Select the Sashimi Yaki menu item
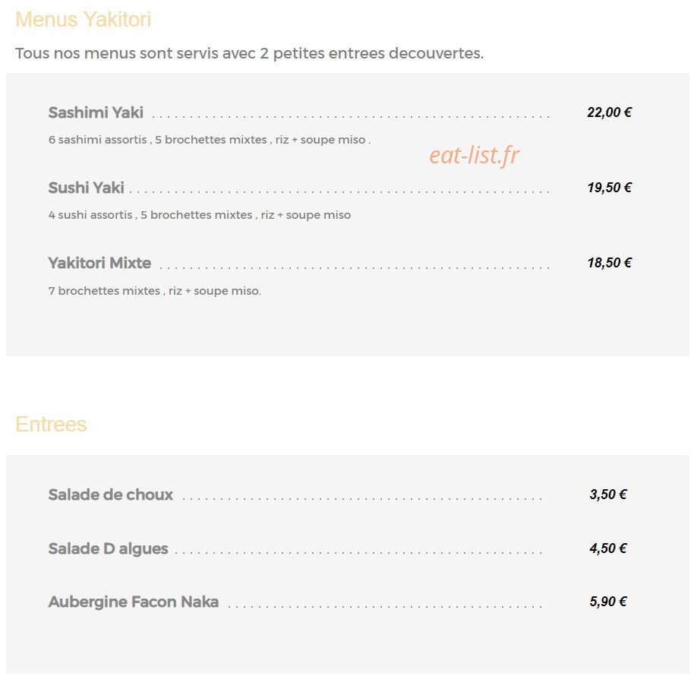The image size is (697, 689). tap(96, 112)
